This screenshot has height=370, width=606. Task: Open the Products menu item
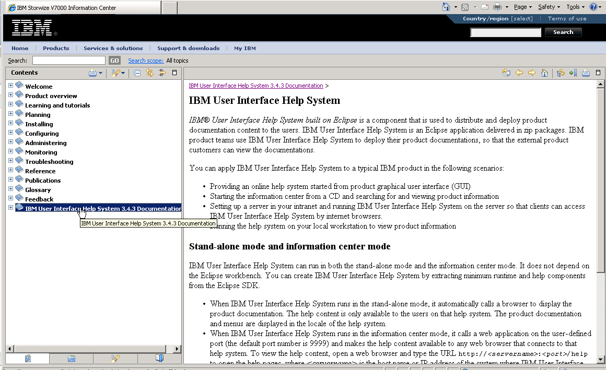pos(56,49)
